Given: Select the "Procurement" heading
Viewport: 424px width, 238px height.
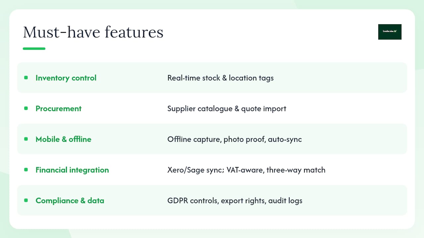Looking at the screenshot, I should click(58, 109).
